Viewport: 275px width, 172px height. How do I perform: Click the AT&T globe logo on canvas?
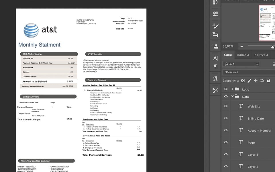click(31, 30)
